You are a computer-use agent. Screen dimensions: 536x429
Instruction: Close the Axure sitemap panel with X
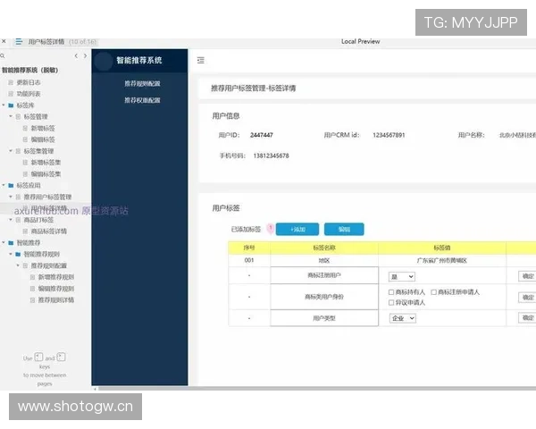4,41
